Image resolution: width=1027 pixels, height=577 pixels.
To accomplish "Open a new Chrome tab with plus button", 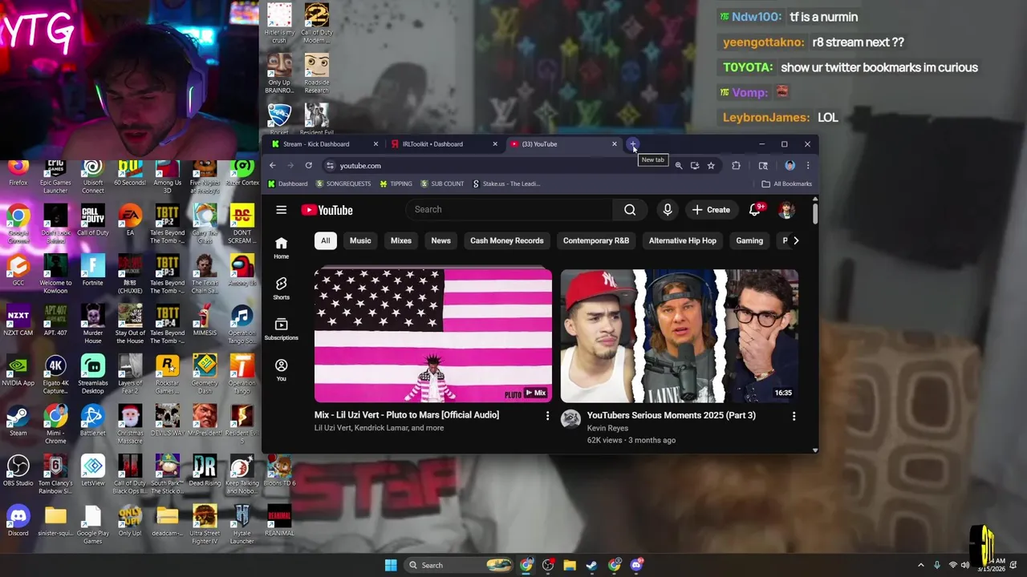I will tap(633, 144).
